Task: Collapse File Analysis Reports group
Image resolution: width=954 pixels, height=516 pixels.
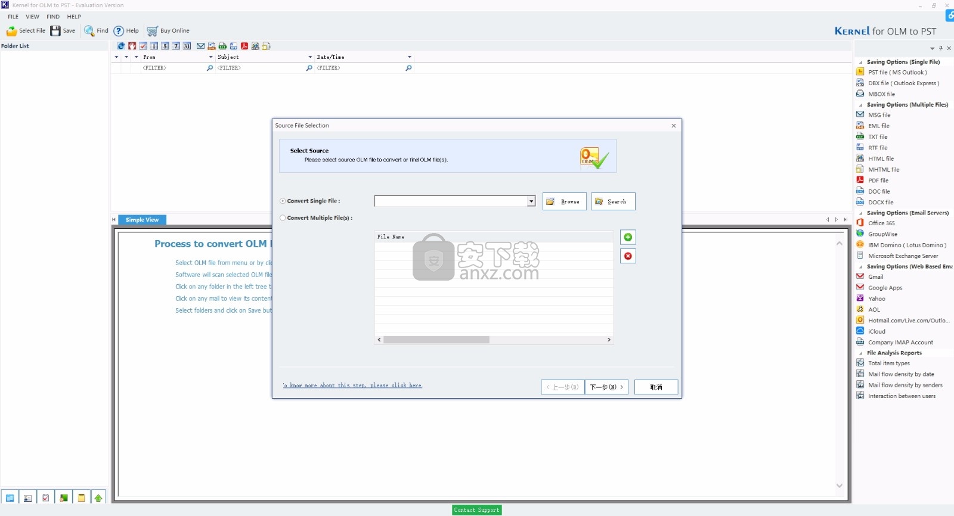Action: coord(860,353)
